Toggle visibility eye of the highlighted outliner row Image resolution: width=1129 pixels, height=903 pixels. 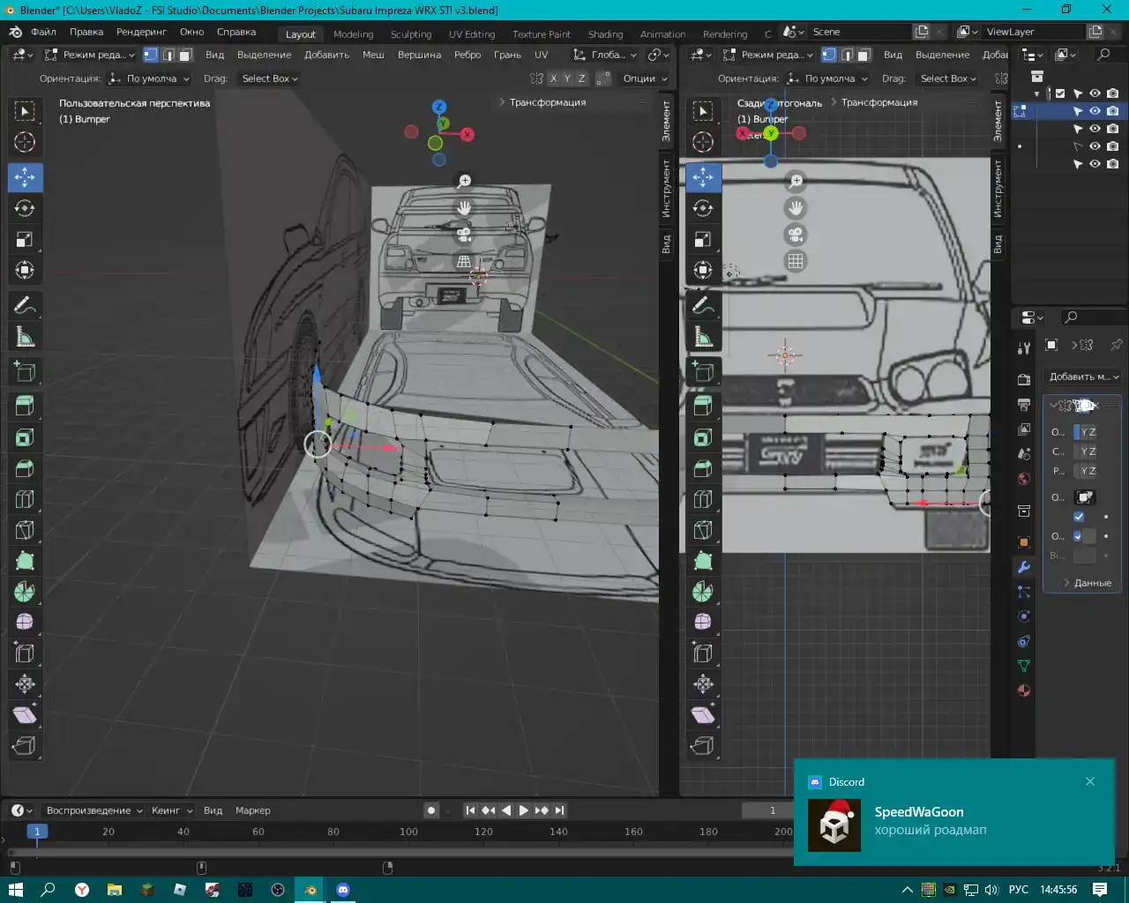(x=1095, y=111)
